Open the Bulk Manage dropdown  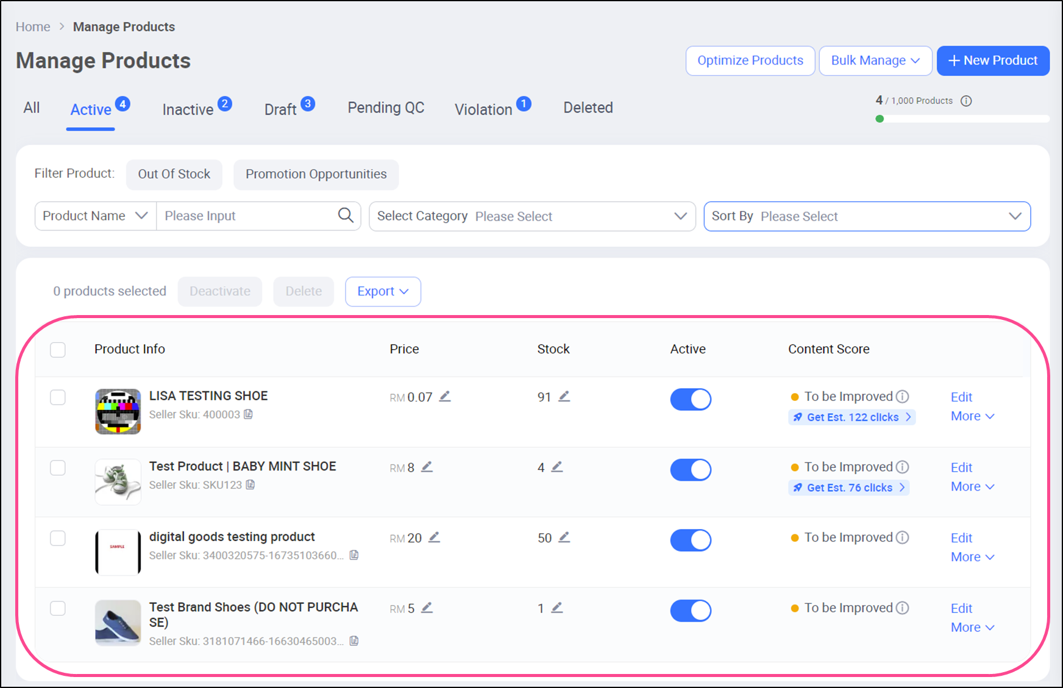tap(875, 61)
